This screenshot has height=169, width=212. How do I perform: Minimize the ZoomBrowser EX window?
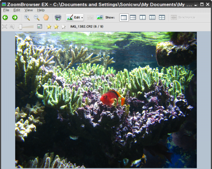(195, 4)
